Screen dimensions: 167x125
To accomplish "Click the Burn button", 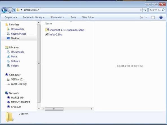I will coord(73,17).
